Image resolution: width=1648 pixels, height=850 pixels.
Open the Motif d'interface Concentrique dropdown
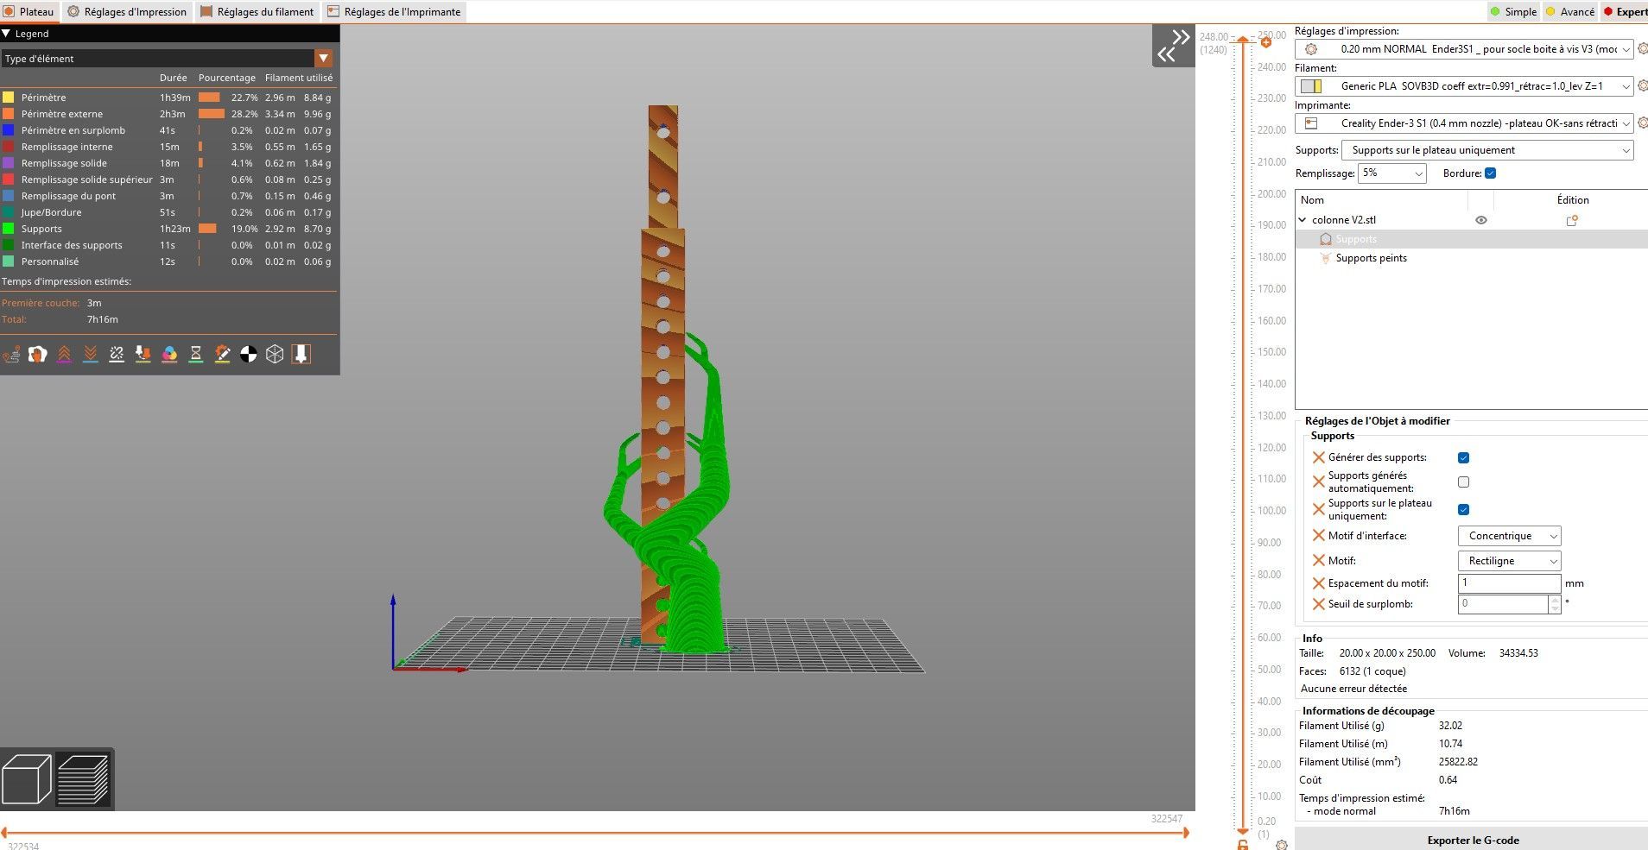point(1509,536)
